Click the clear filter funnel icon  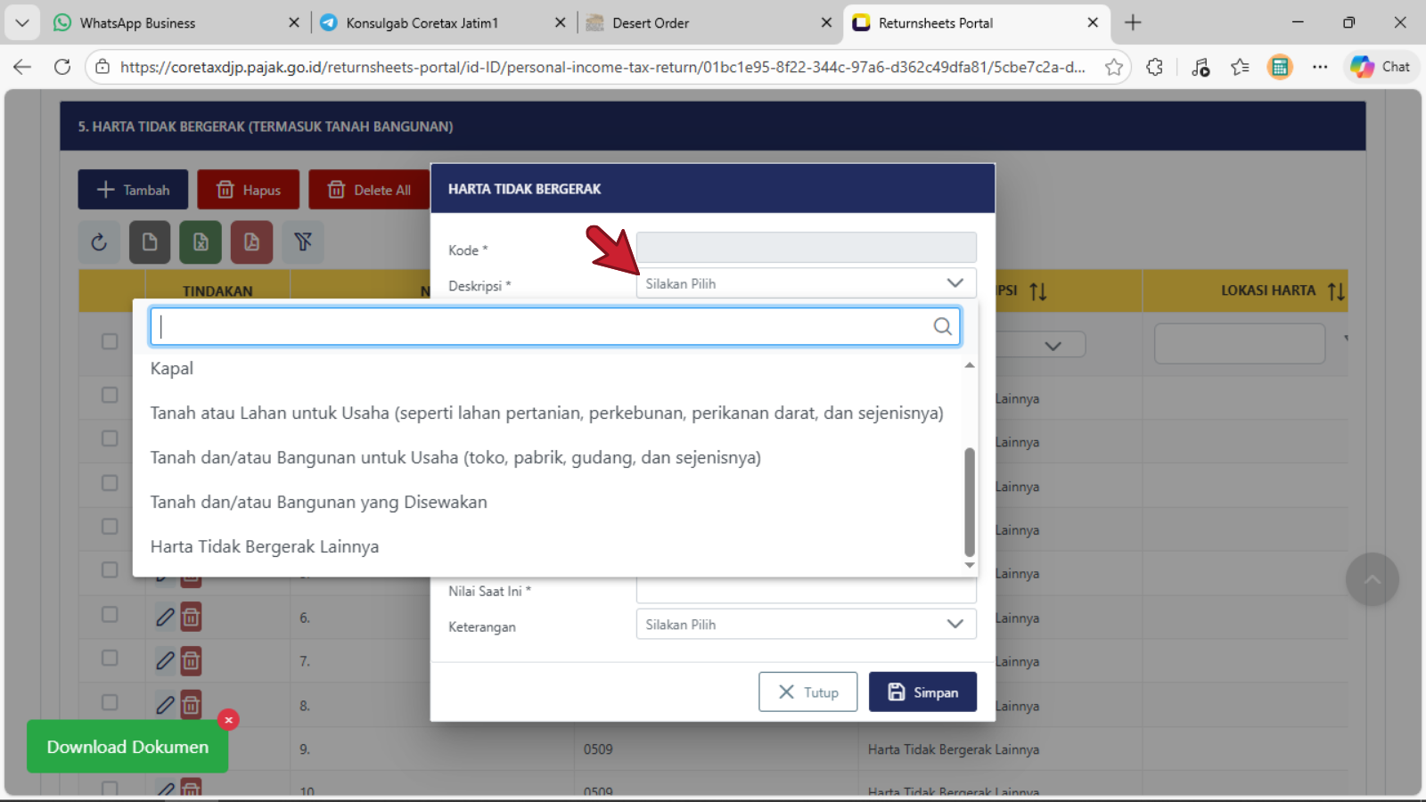303,242
